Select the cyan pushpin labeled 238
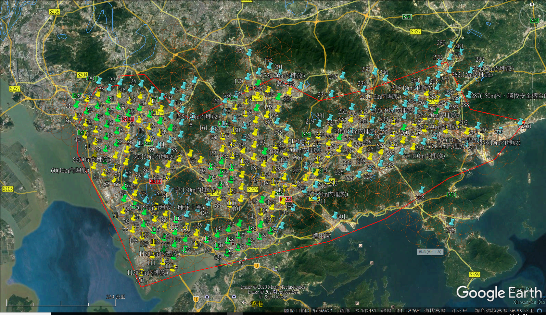 (343, 75)
